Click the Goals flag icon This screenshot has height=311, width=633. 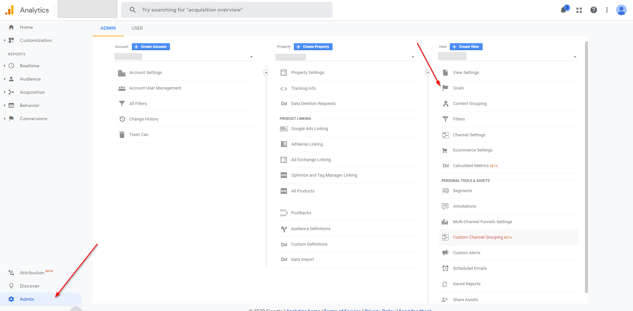445,88
